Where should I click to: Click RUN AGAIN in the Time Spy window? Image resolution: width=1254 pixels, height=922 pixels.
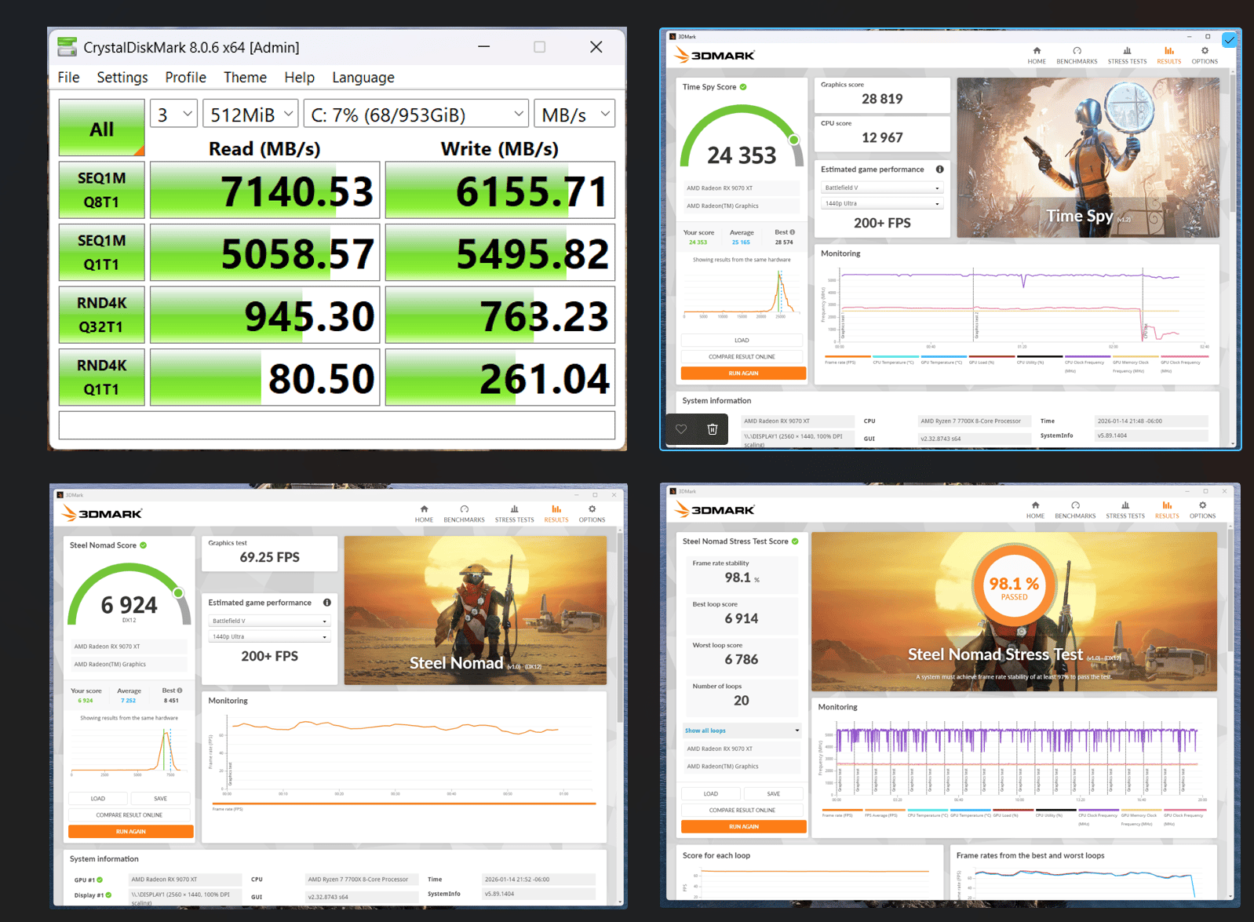pyautogui.click(x=743, y=374)
